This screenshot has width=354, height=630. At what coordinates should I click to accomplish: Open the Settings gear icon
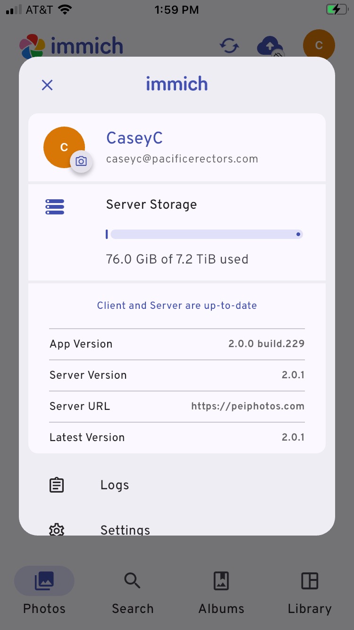(x=57, y=529)
